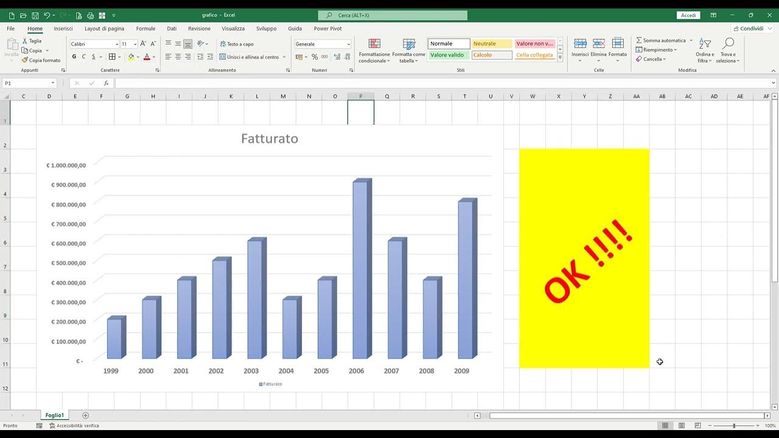Image resolution: width=779 pixels, height=438 pixels.
Task: Cut selection with the Taglia scissors
Action: click(32, 41)
